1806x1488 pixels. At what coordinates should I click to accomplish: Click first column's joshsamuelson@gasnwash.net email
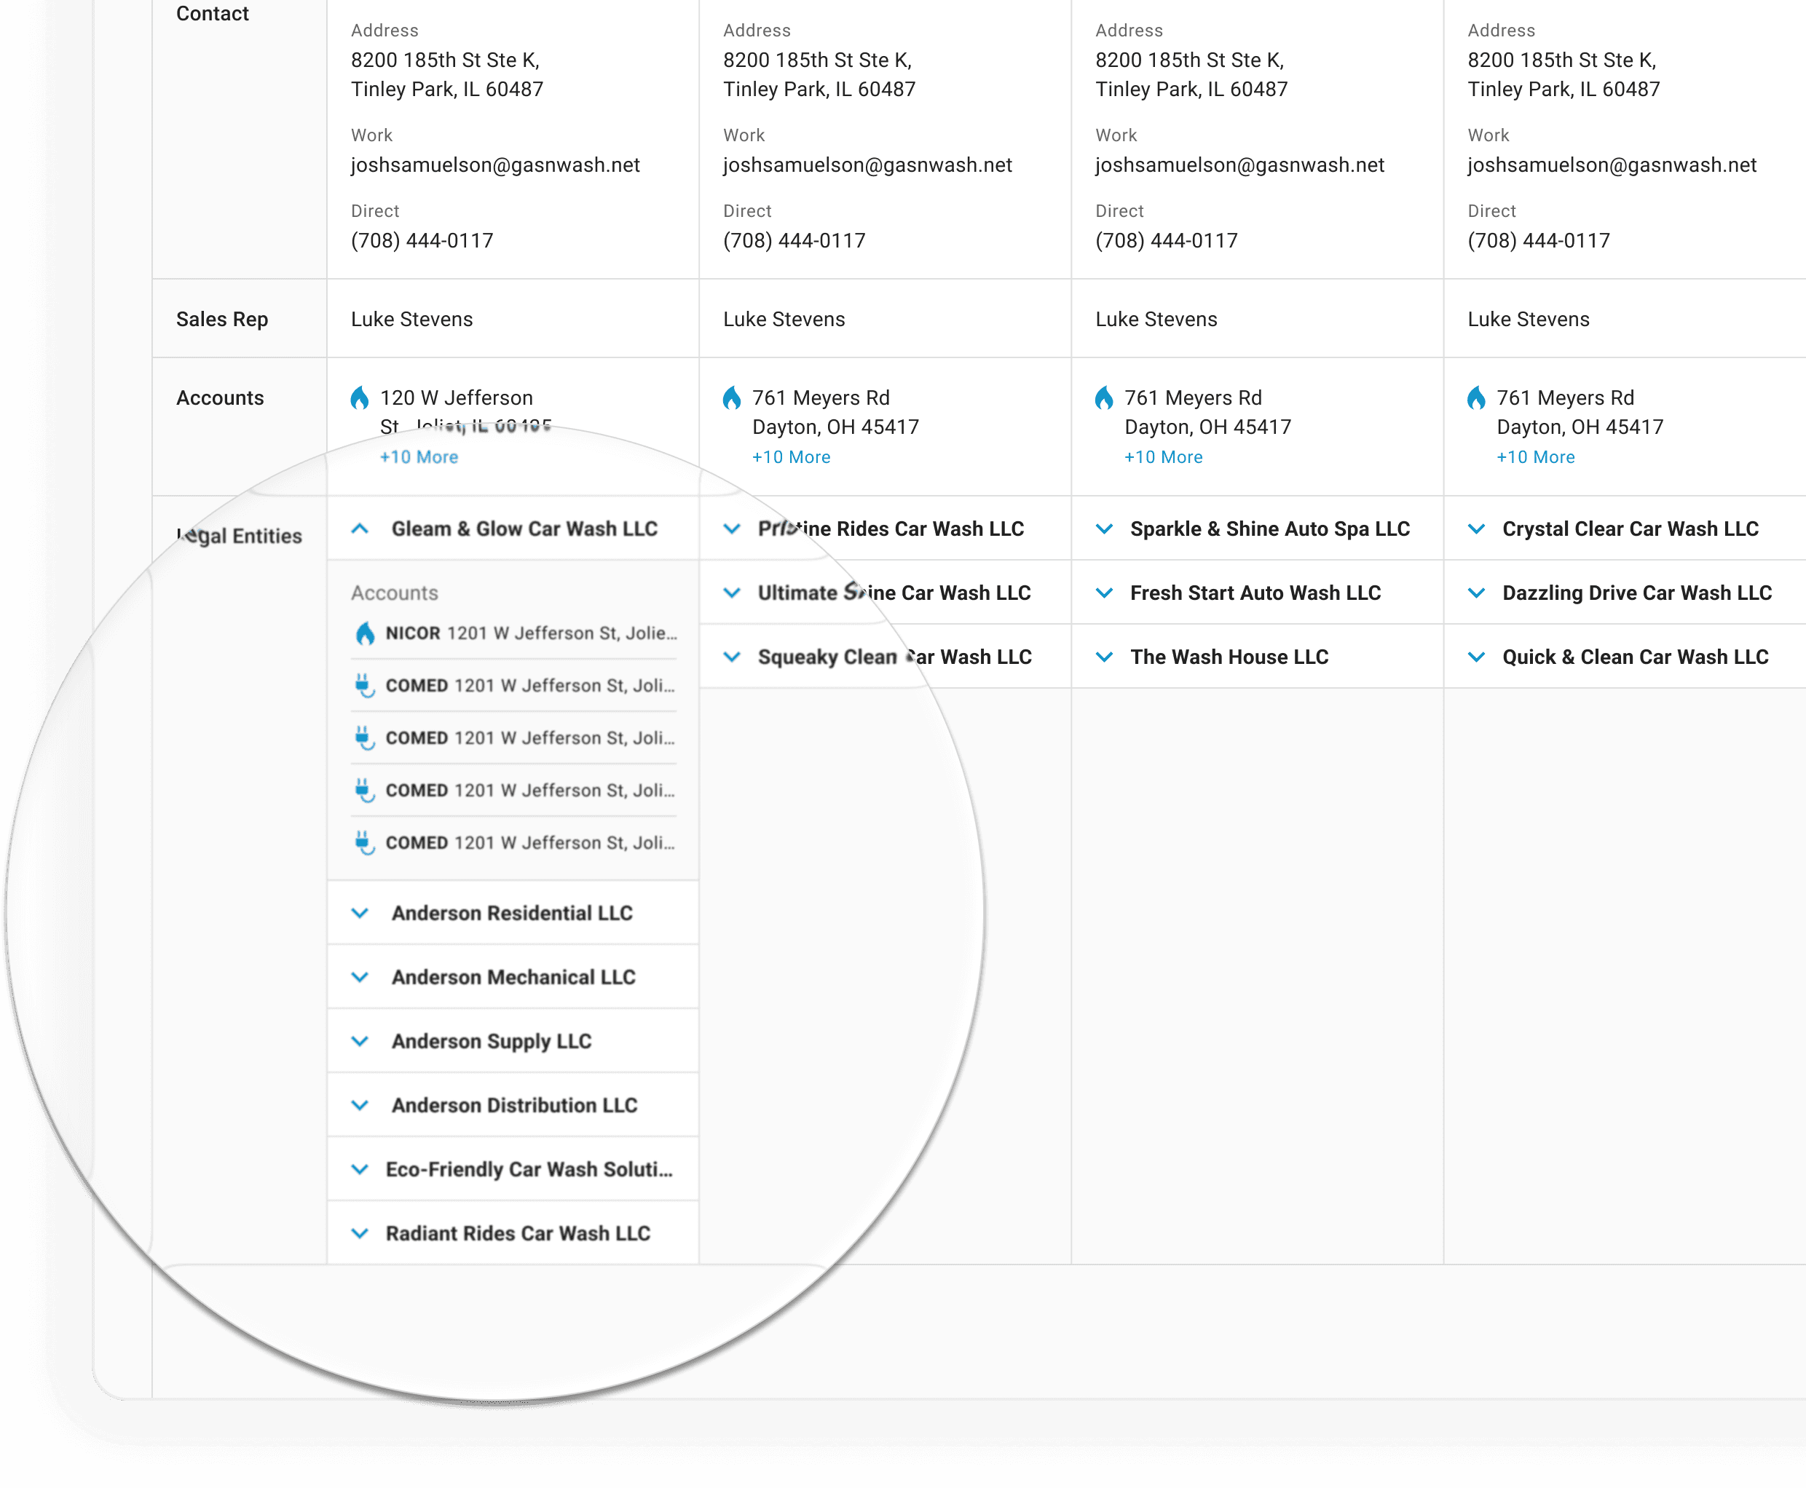494,165
